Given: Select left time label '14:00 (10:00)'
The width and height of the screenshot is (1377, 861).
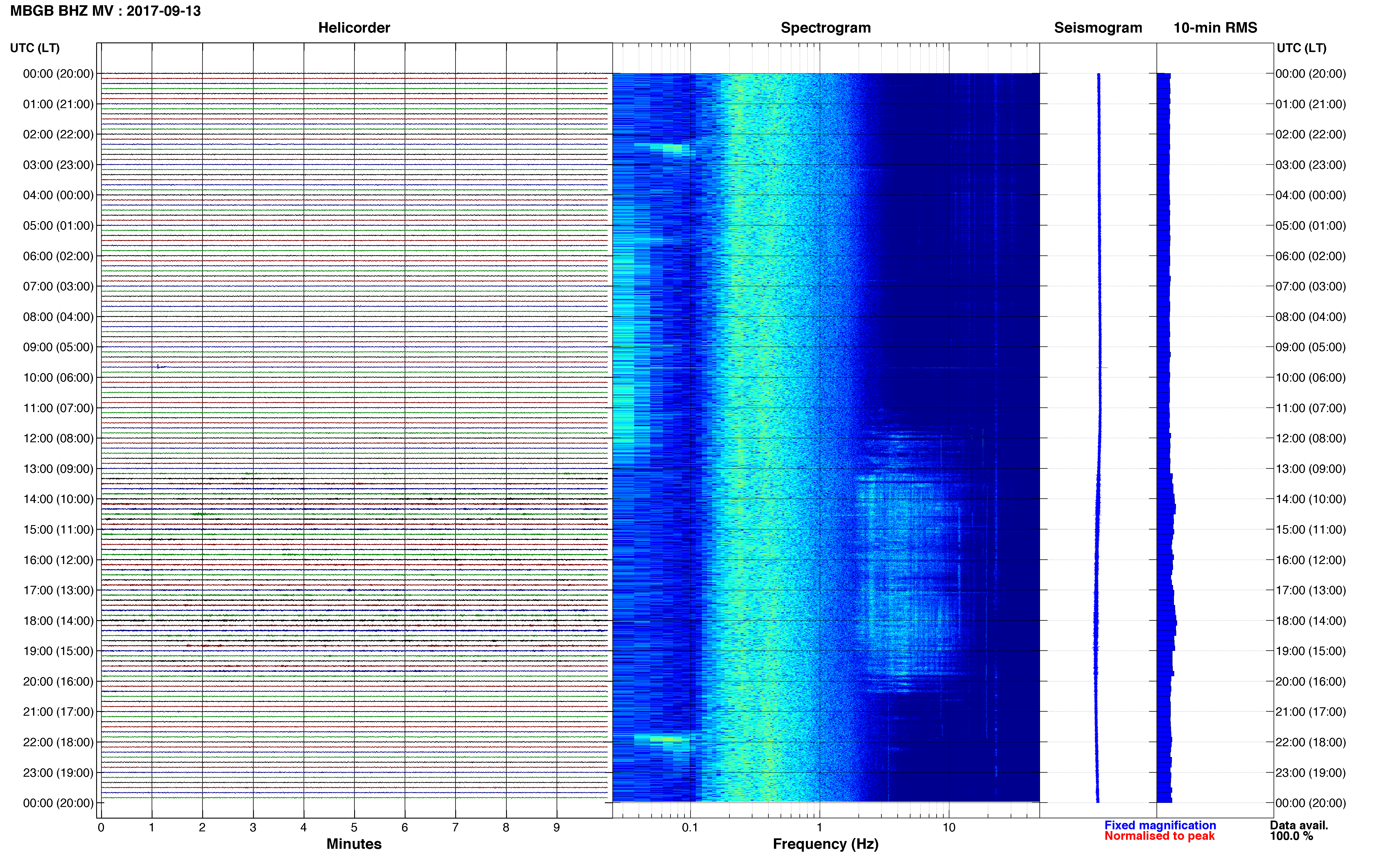Looking at the screenshot, I should click(58, 500).
